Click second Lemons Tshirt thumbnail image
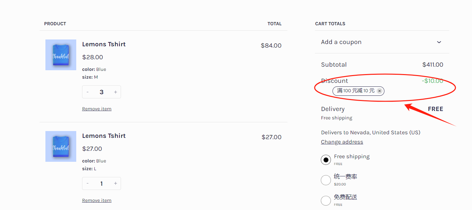Screen dimensions: 472x210 click(61, 146)
